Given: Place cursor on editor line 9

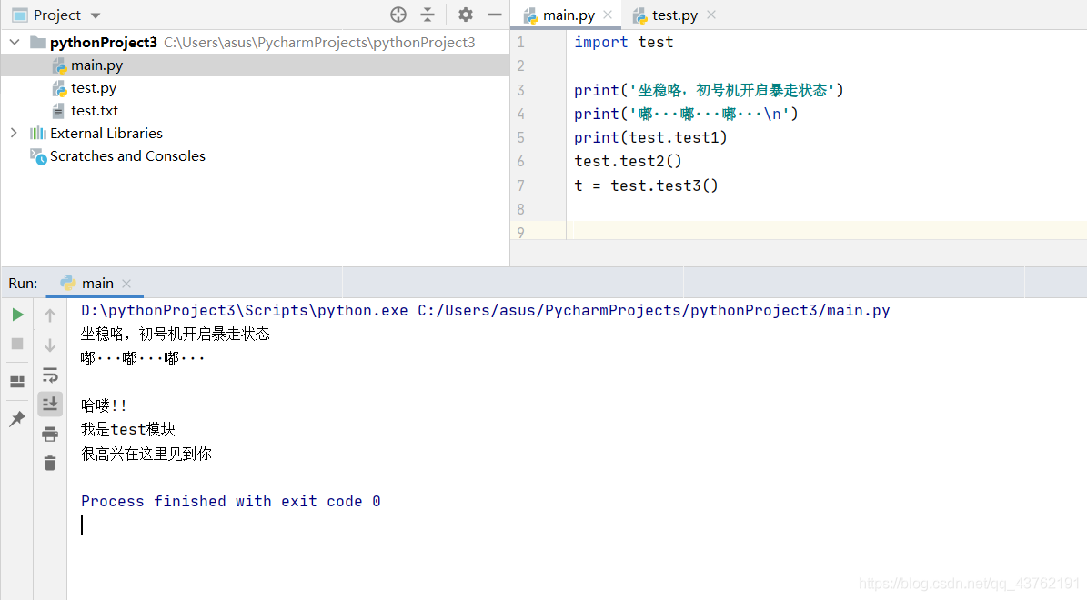Looking at the screenshot, I should (x=826, y=232).
